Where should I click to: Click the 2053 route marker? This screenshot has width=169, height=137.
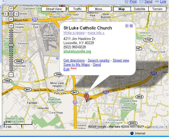coord(133,123)
